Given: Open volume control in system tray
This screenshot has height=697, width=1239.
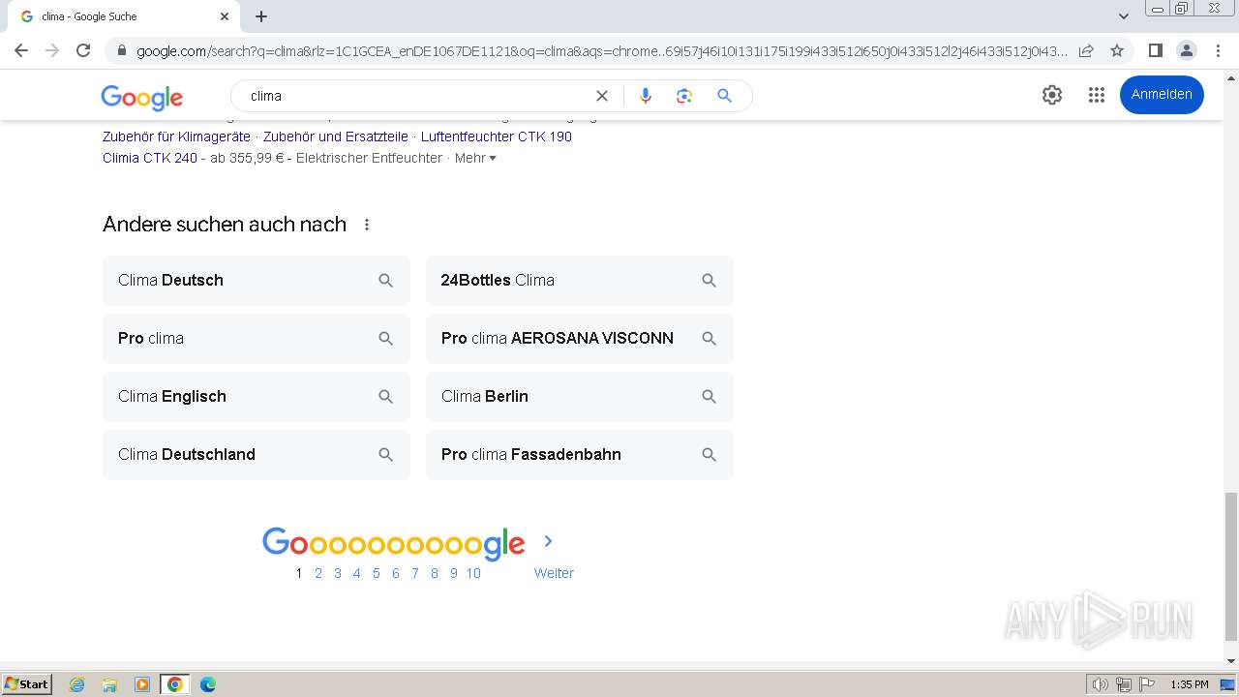Looking at the screenshot, I should (1100, 684).
